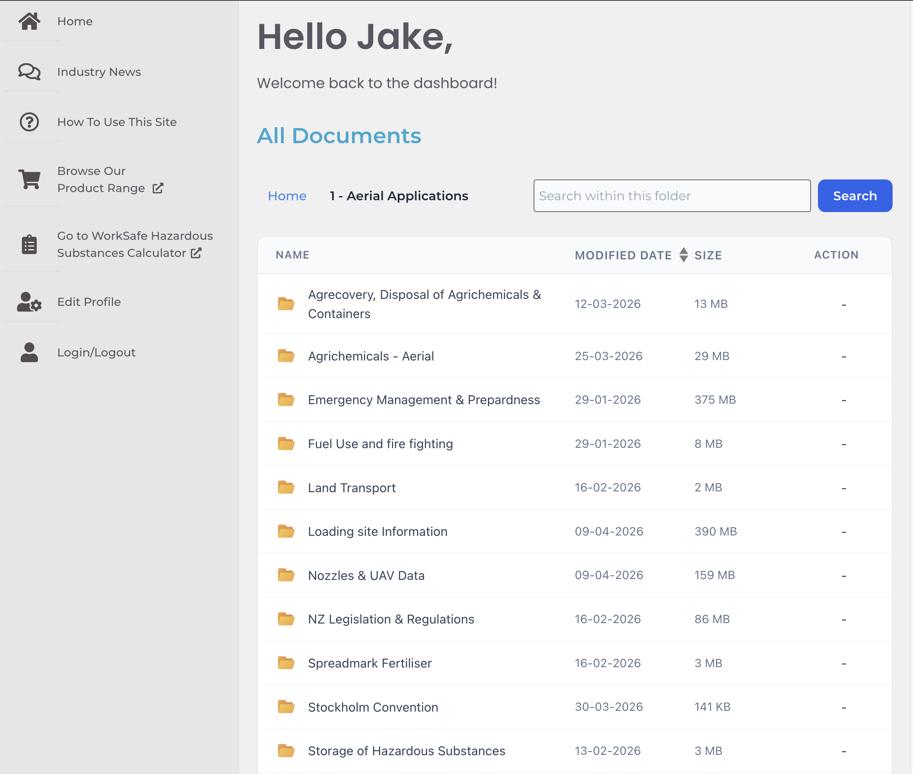Go to Home breadcrumb link
This screenshot has width=913, height=774.
[287, 196]
